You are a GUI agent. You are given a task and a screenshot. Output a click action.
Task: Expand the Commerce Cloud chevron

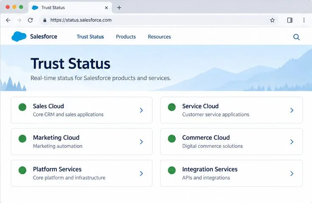292,142
